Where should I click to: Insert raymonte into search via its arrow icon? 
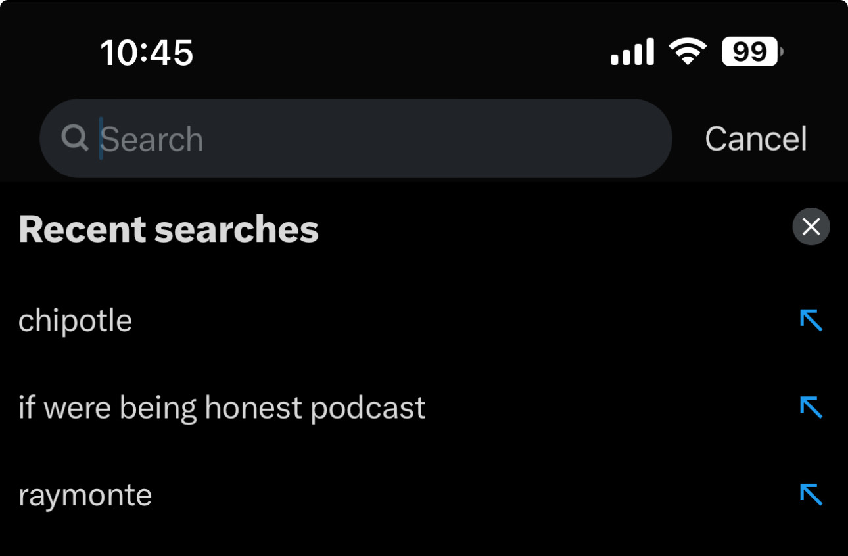click(x=811, y=494)
